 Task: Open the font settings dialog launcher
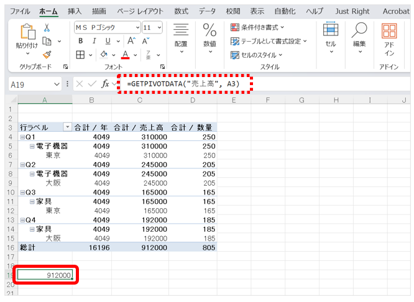coord(162,66)
